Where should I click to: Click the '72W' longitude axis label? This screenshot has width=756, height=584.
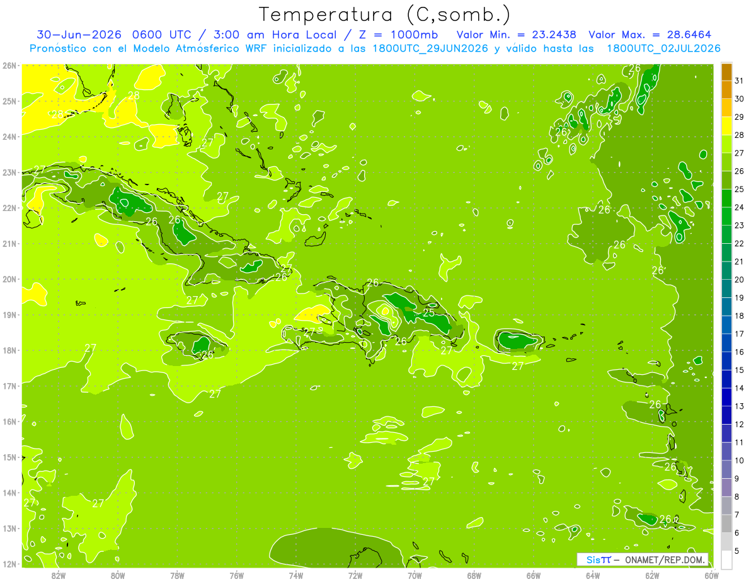point(355,575)
